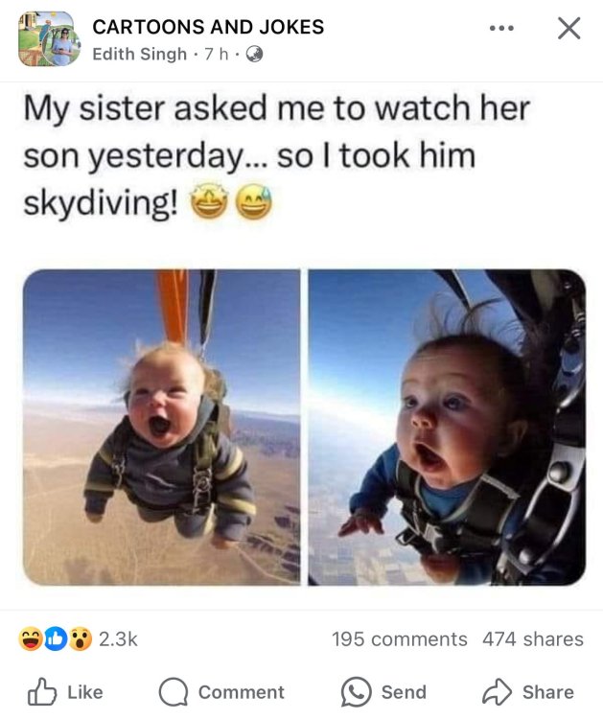Screen dimensions: 603x719
Task: Click the wow reaction emoji
Action: 81,638
